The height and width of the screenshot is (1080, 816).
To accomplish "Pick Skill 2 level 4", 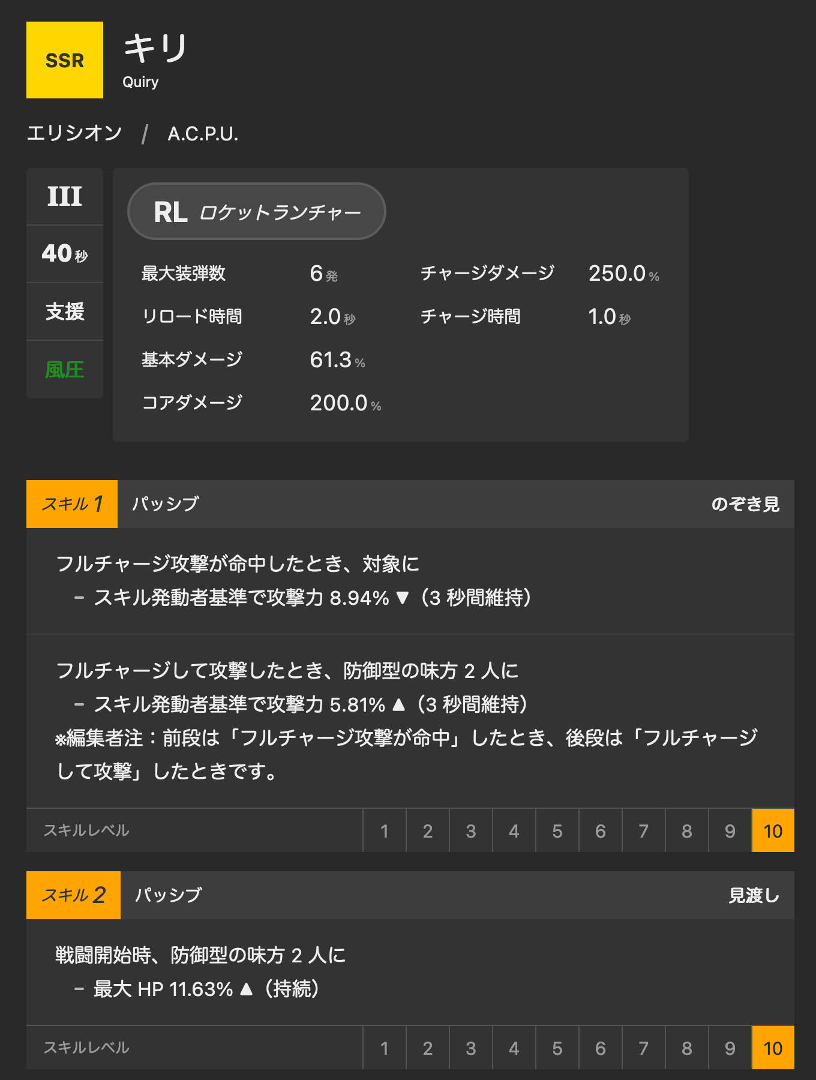I will tap(514, 1048).
